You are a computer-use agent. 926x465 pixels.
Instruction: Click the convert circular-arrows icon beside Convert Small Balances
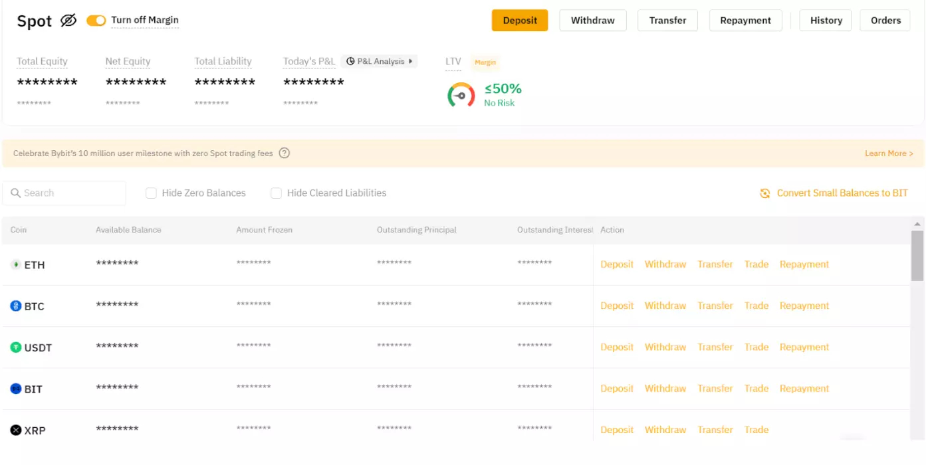pyautogui.click(x=764, y=193)
